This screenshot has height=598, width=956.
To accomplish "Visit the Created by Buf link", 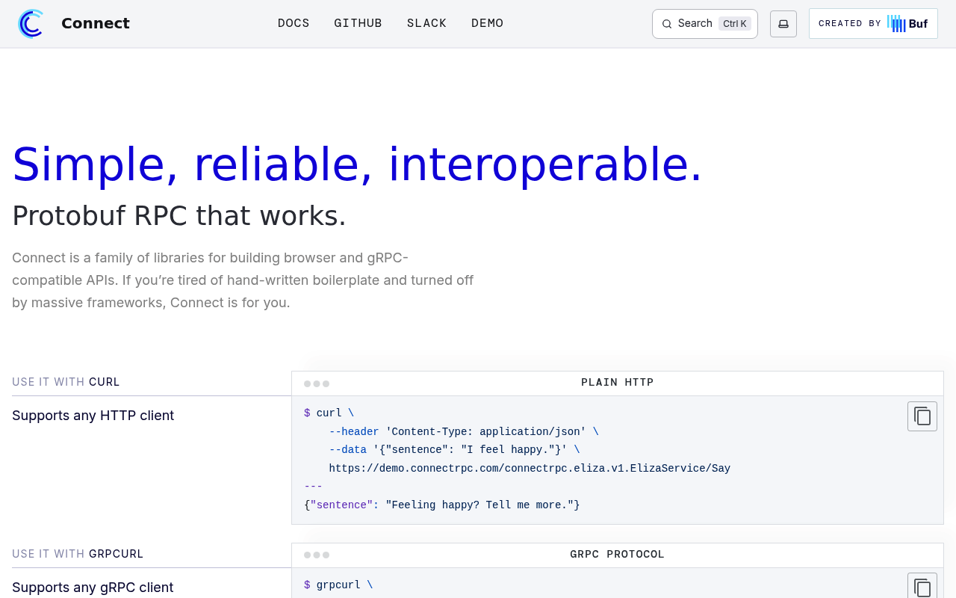I will (873, 24).
